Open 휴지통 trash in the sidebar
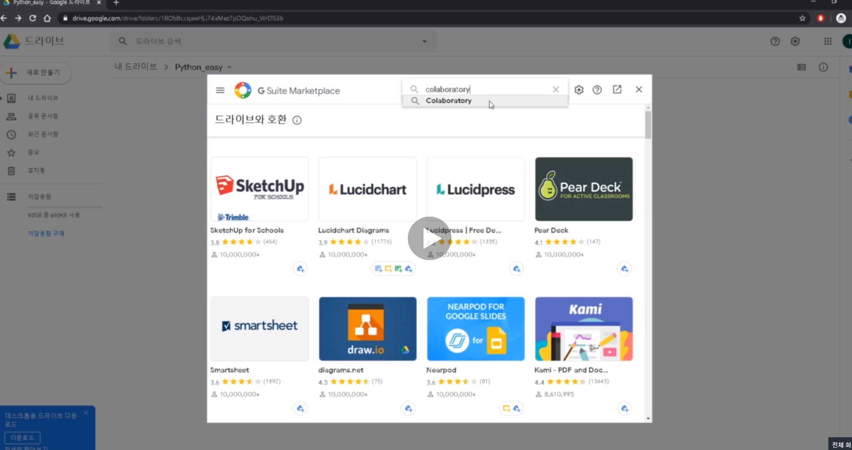The height and width of the screenshot is (450, 852). click(x=36, y=171)
